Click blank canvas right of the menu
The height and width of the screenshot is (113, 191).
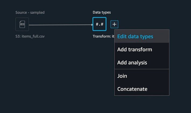tap(180, 61)
